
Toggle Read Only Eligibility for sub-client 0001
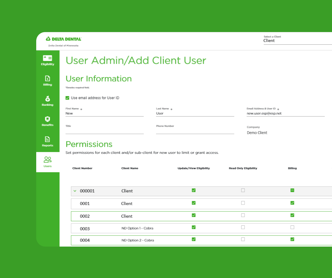tap(243, 203)
